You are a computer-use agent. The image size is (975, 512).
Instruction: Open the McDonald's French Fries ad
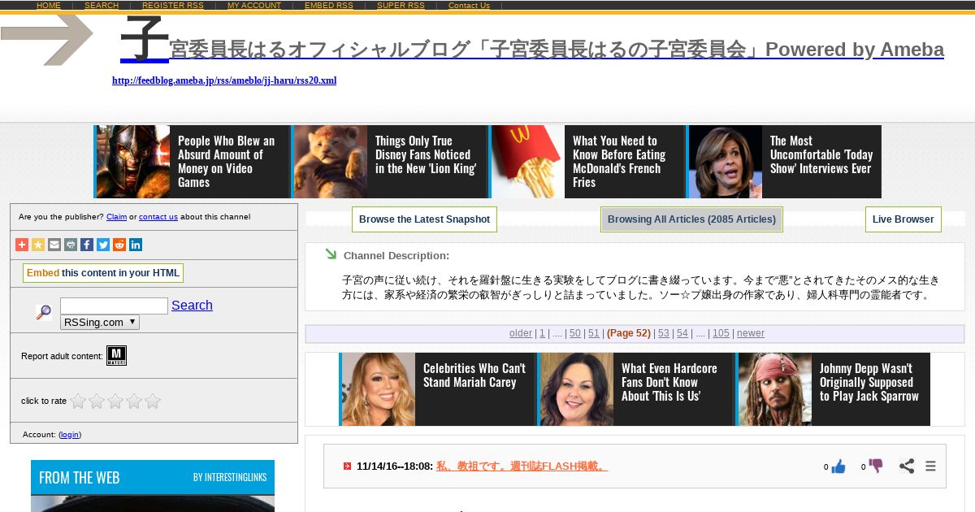[x=587, y=162]
